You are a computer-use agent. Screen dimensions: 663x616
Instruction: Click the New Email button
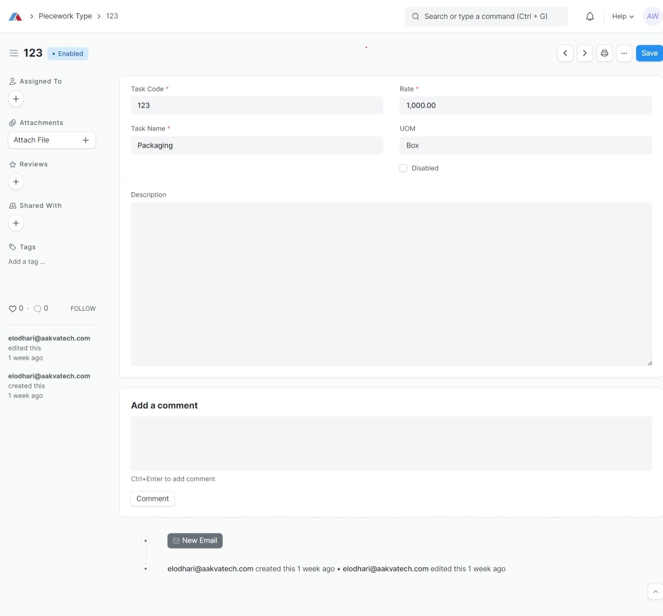(195, 541)
